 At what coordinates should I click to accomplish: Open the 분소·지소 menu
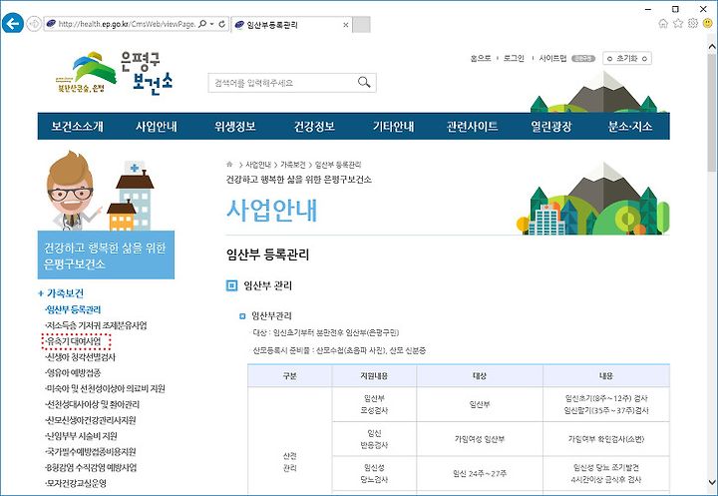[630, 127]
